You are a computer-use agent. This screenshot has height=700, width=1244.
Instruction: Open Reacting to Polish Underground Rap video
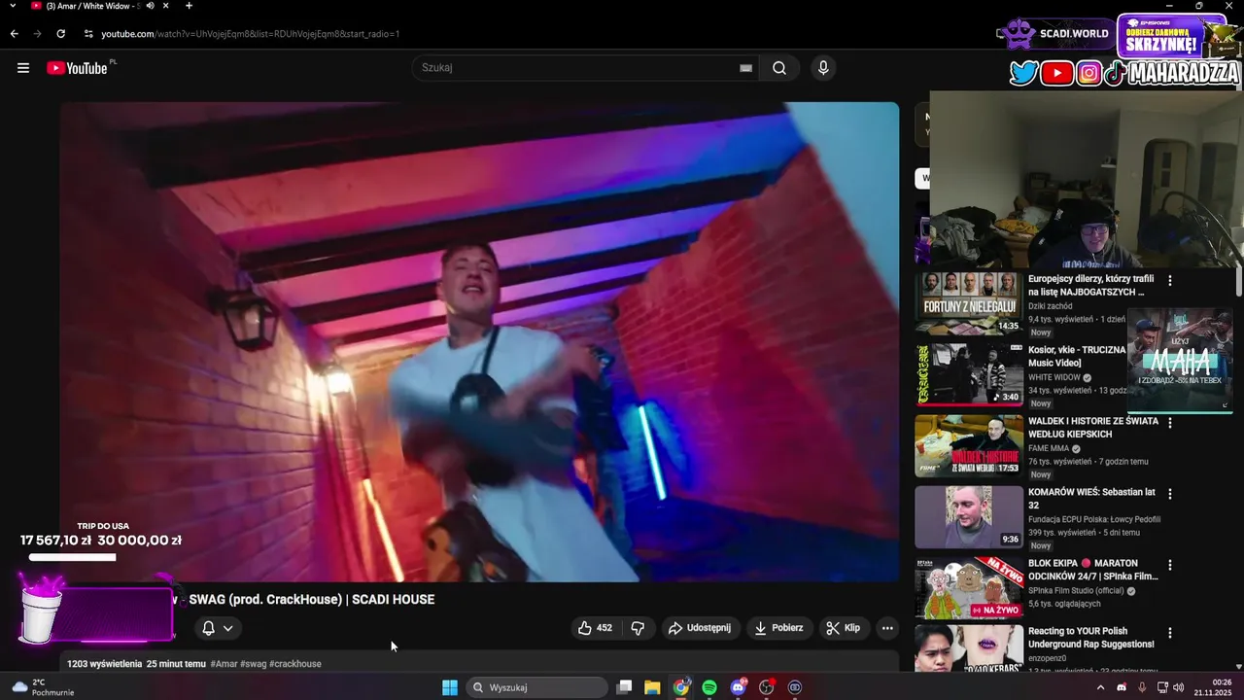point(1091,638)
